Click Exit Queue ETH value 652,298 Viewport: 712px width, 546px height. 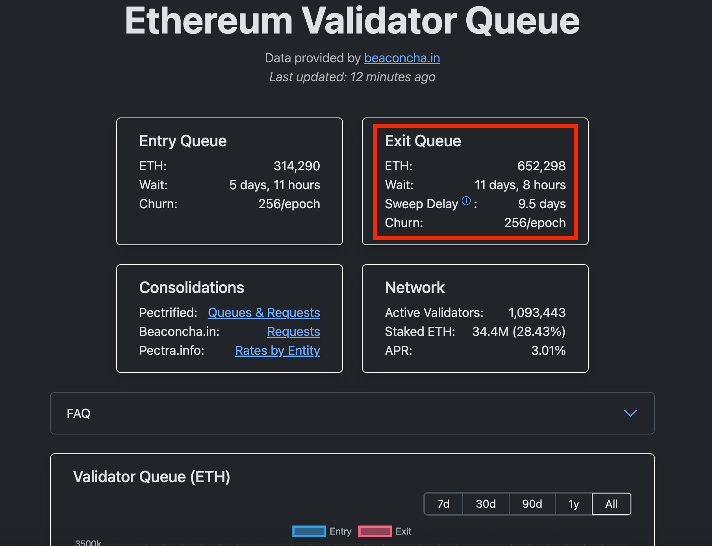pyautogui.click(x=541, y=166)
